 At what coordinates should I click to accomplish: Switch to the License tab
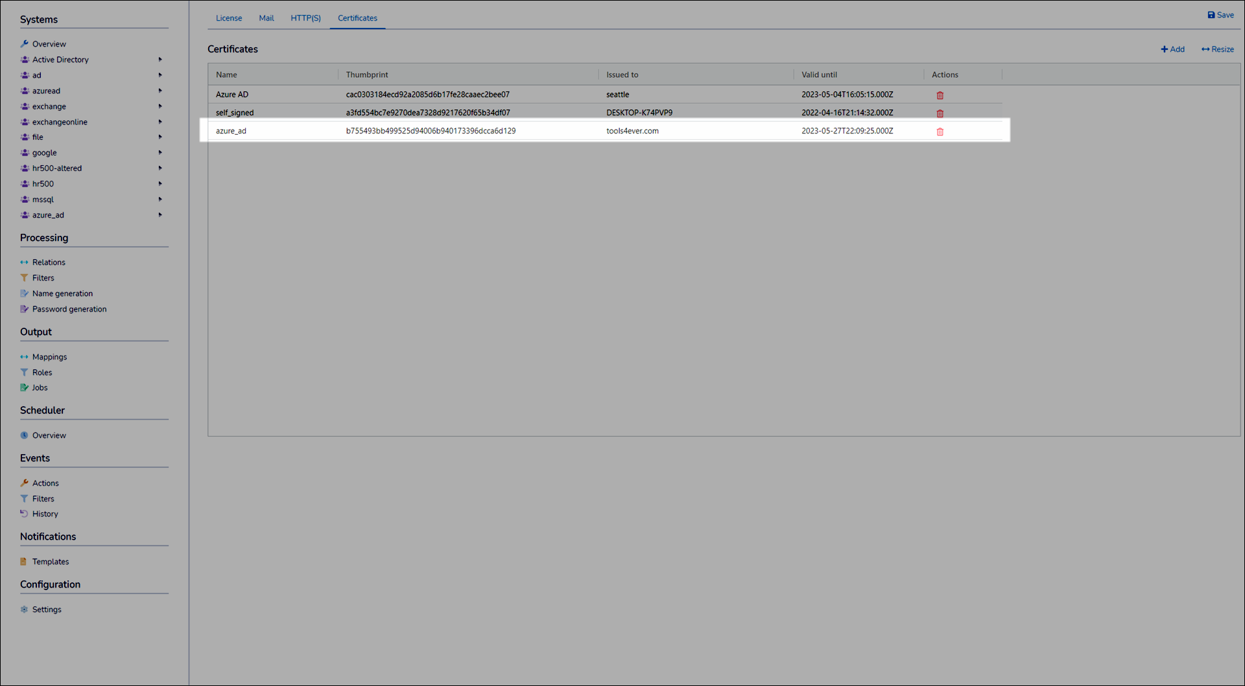(x=229, y=18)
